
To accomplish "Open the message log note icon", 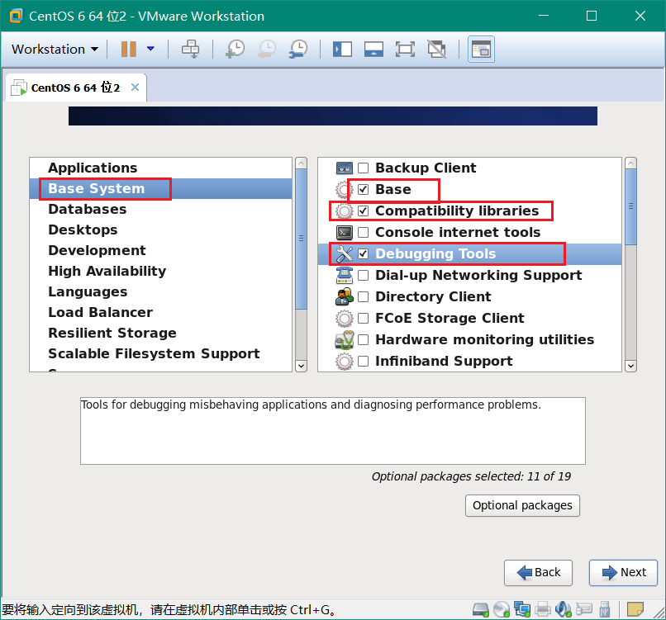I will (x=635, y=610).
